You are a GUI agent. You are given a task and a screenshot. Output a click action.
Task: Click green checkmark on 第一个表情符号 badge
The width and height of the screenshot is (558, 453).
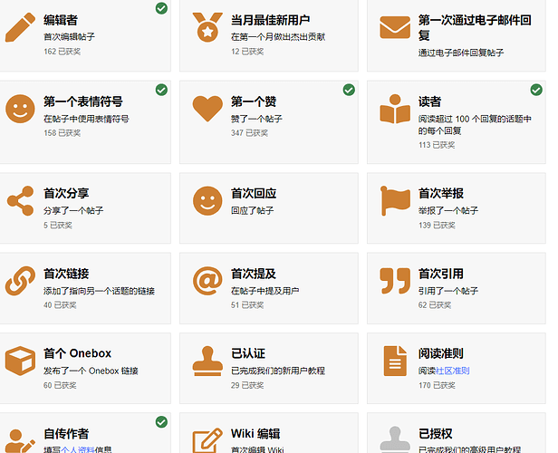pos(161,90)
